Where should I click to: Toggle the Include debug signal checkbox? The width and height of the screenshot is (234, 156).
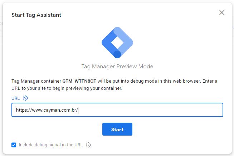coord(14,145)
